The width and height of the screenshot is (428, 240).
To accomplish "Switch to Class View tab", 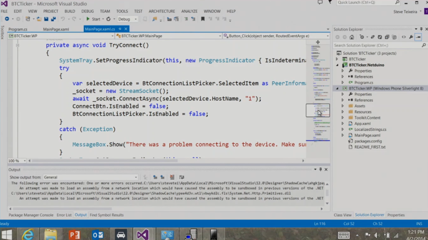I will (x=343, y=215).
